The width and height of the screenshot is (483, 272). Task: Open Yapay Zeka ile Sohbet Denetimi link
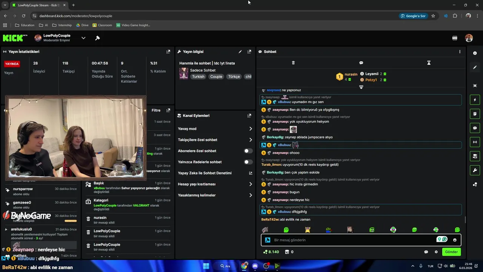click(x=215, y=173)
